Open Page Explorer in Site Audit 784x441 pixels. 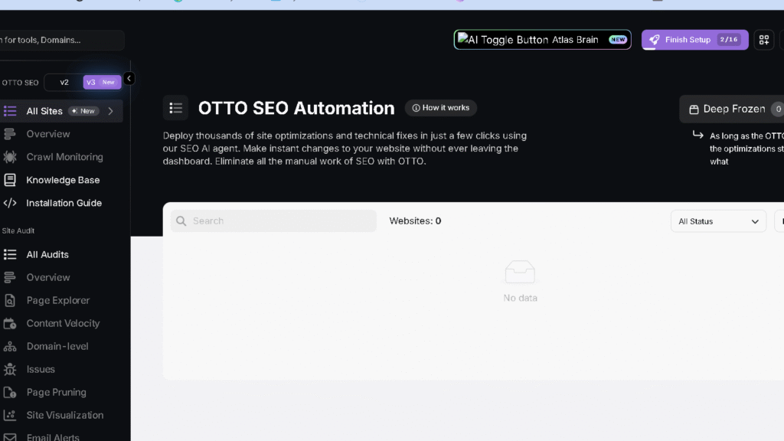click(x=57, y=300)
